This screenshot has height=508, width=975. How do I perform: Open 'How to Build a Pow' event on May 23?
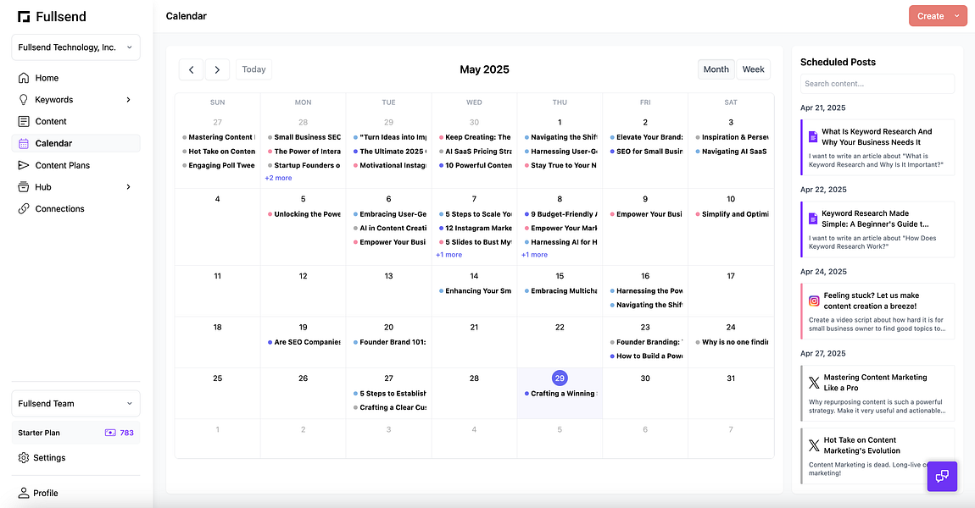tap(645, 356)
